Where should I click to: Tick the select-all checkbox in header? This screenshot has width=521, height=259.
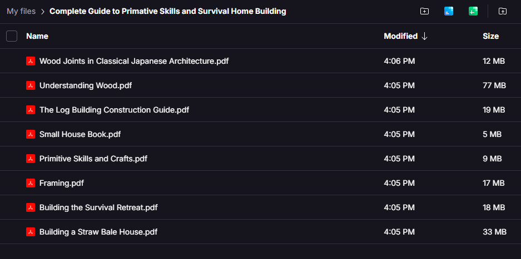[12, 36]
